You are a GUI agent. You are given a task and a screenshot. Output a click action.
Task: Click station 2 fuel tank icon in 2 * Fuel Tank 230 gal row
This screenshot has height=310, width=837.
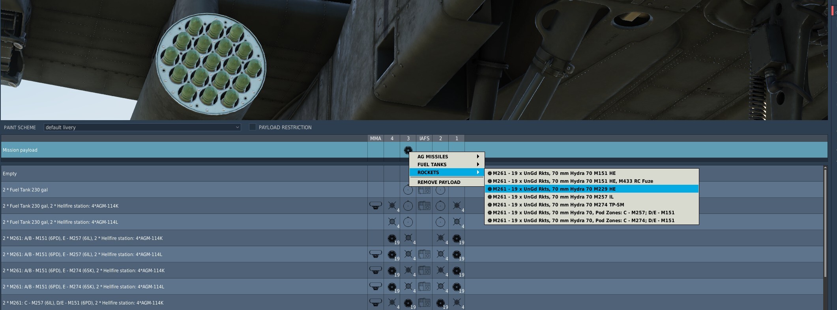coord(440,190)
